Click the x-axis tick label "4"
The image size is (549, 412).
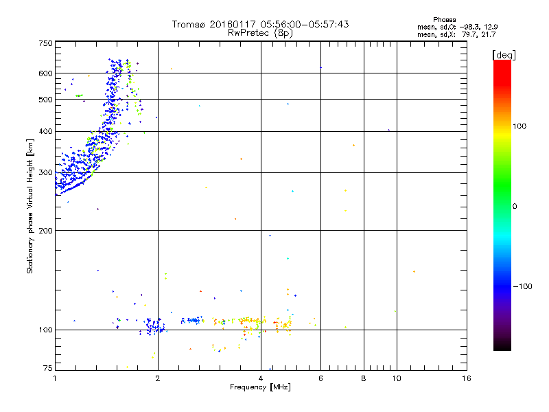(x=261, y=378)
